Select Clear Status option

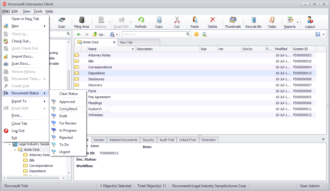pyautogui.click(x=68, y=94)
